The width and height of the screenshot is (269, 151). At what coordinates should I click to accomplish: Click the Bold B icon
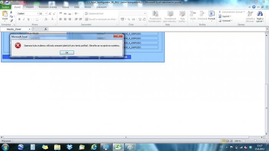coord(19,19)
